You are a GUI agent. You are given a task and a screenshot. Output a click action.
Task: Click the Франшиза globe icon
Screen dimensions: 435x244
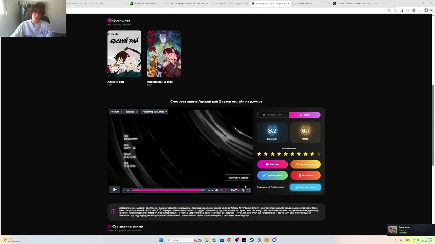pos(109,20)
